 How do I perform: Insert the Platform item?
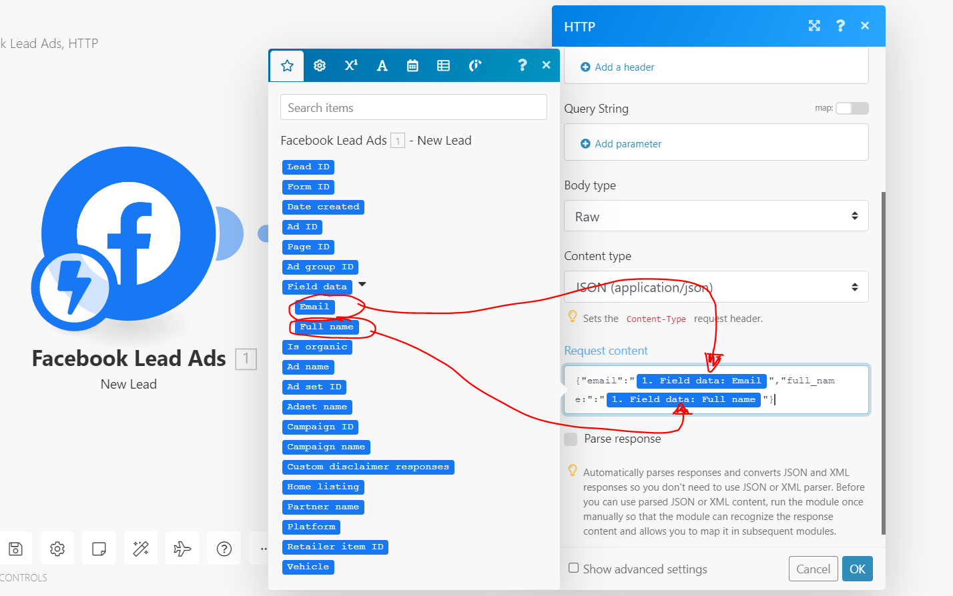(x=311, y=527)
